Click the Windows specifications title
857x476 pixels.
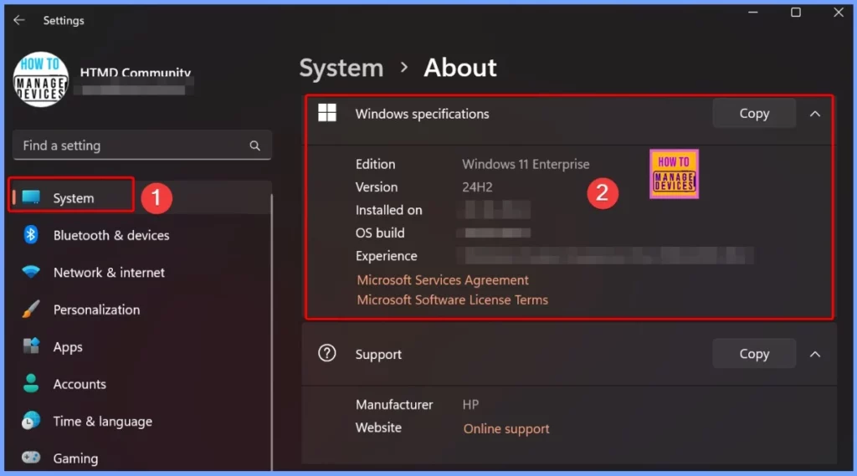tap(423, 115)
